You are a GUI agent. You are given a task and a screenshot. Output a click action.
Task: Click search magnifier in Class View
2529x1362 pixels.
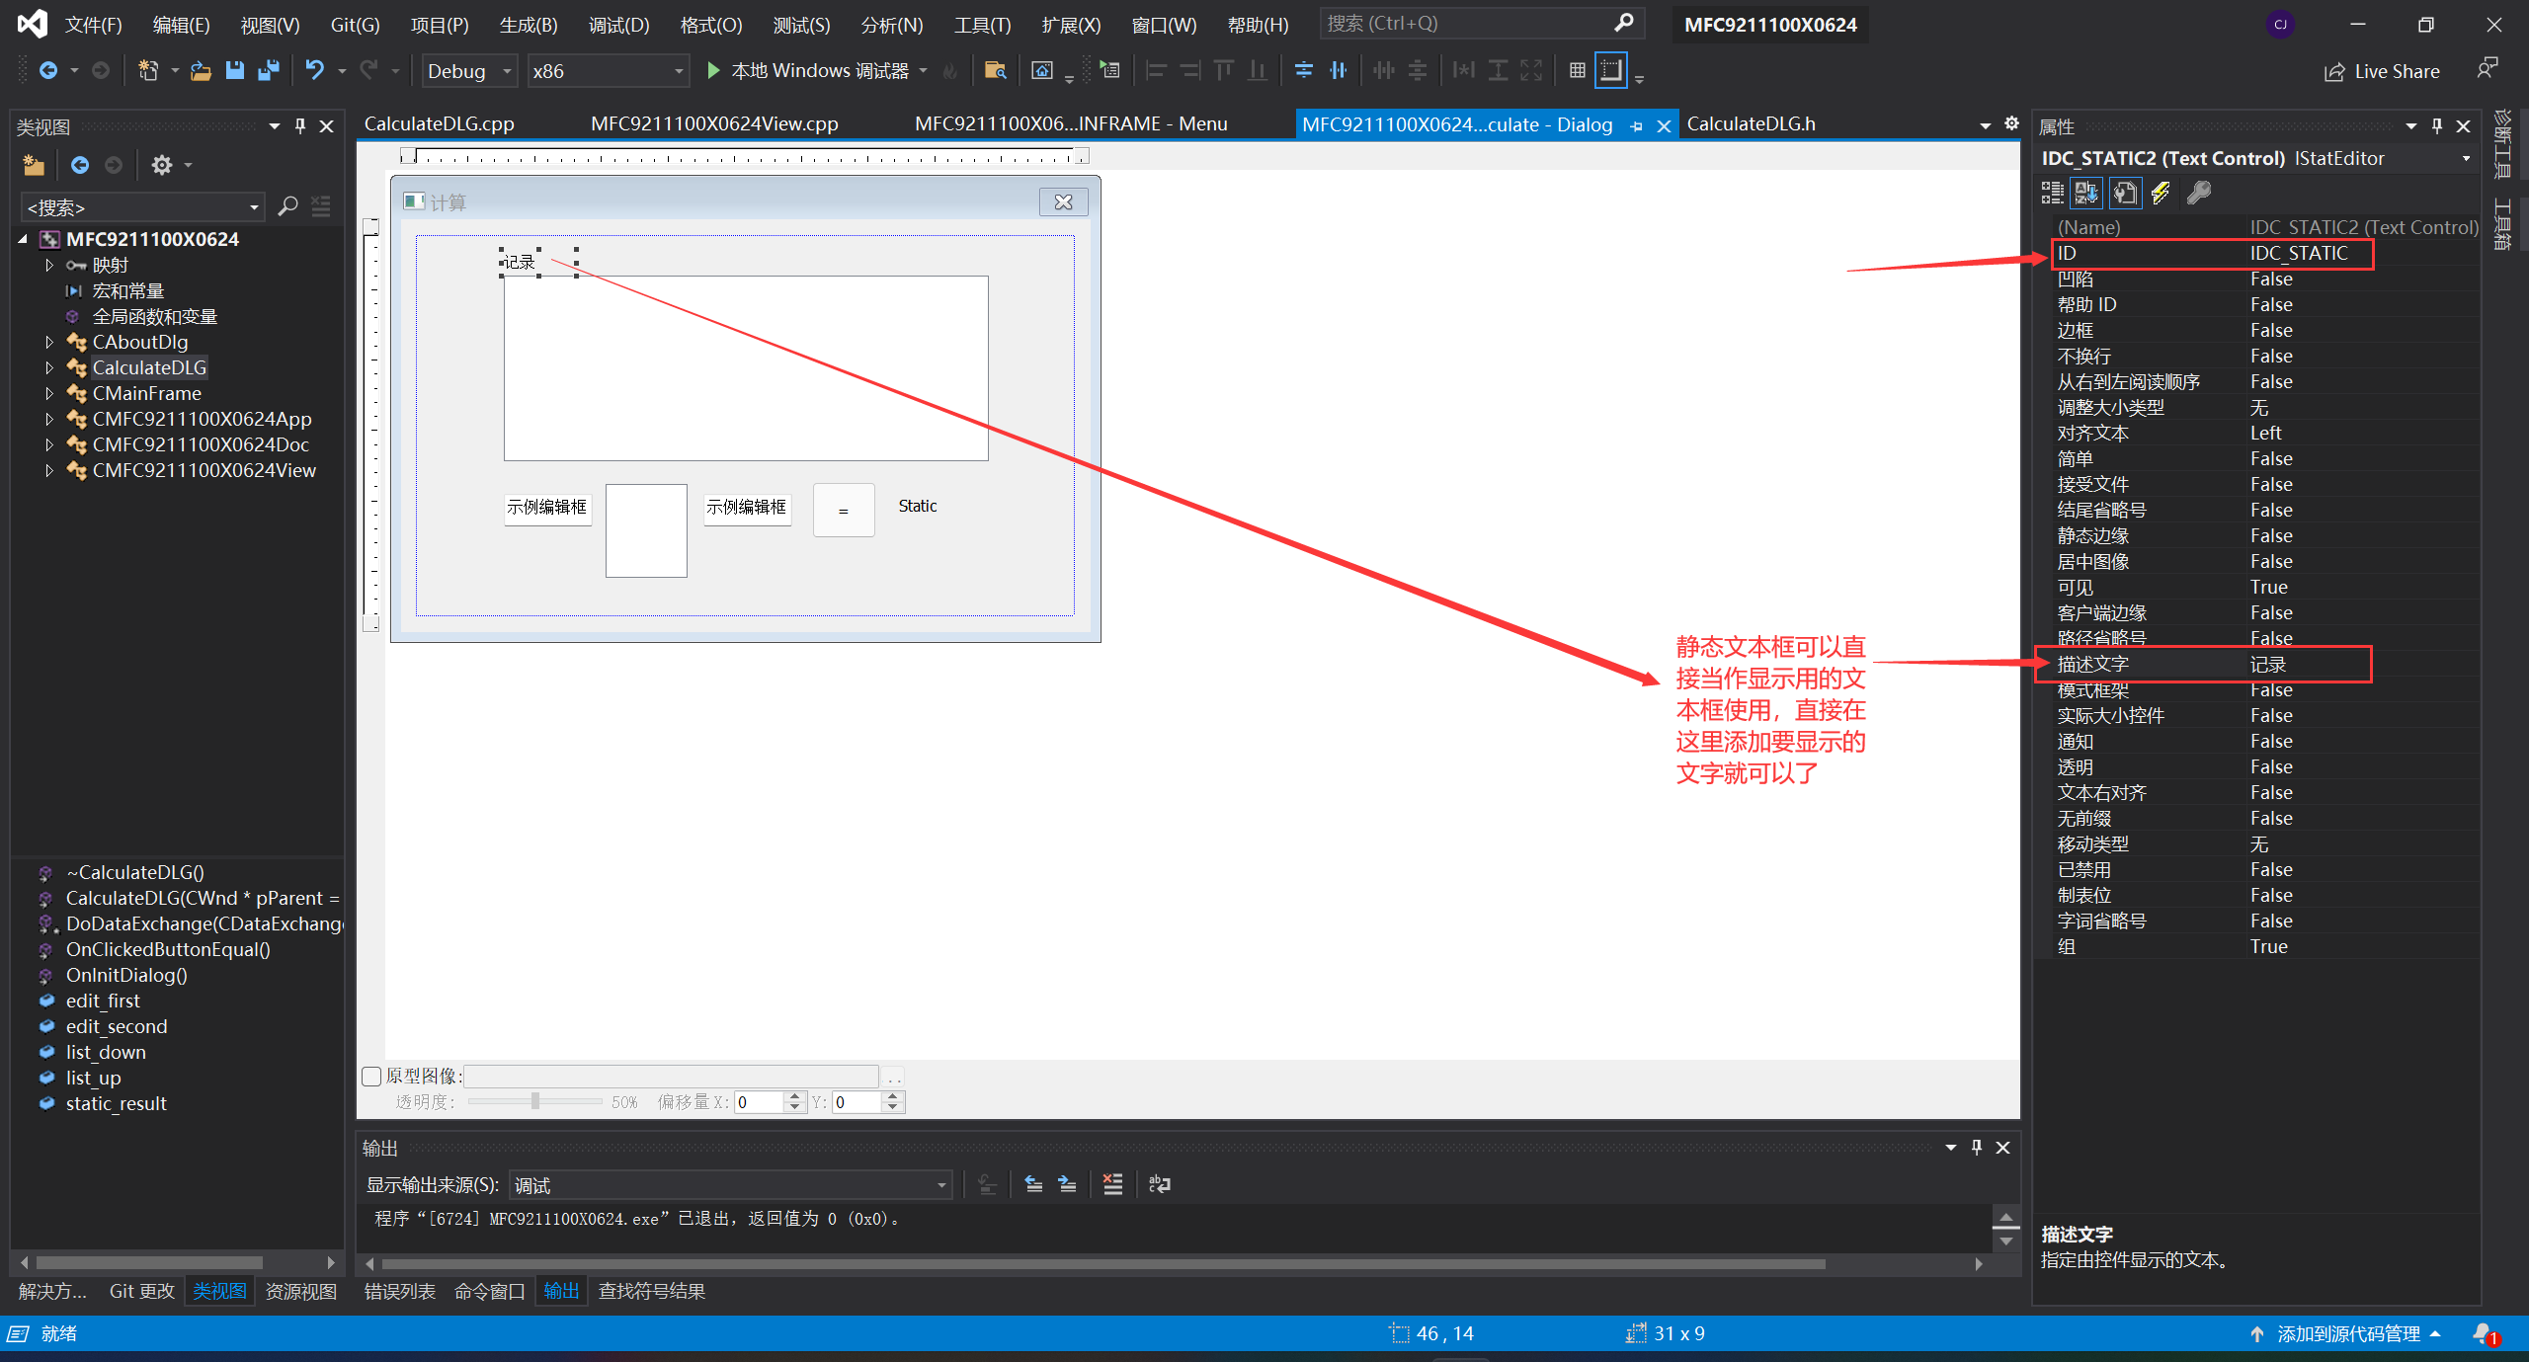287,206
